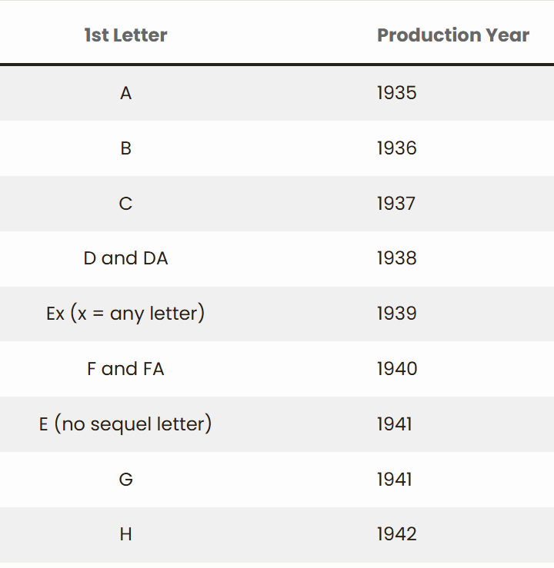Viewport: 554px width, 568px height.
Task: Click the letter C cell
Action: (126, 204)
